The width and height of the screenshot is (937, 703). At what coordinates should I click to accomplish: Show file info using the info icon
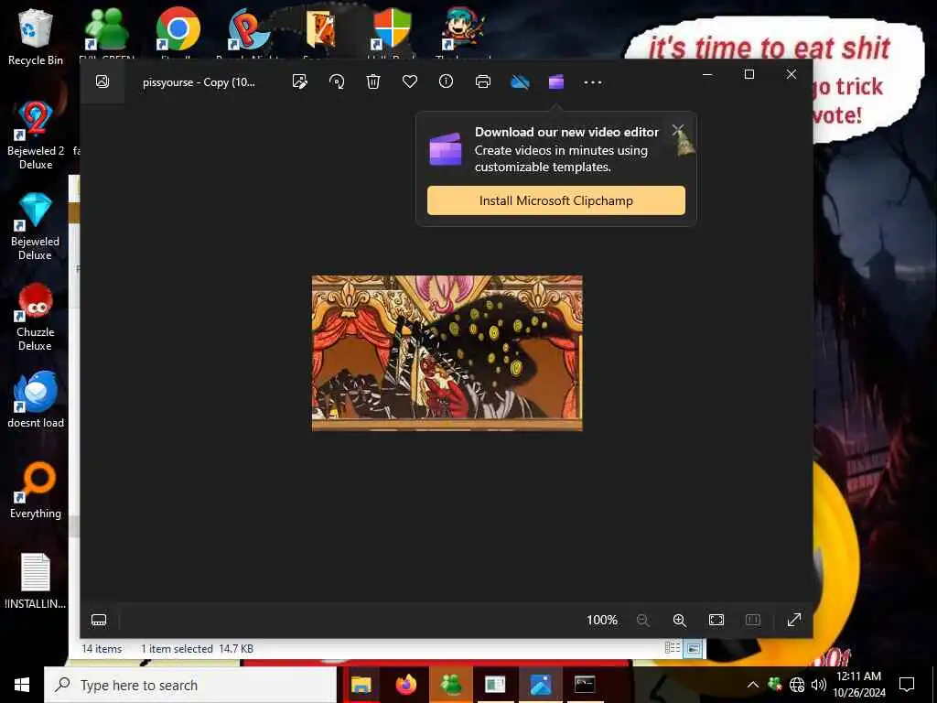pyautogui.click(x=447, y=81)
